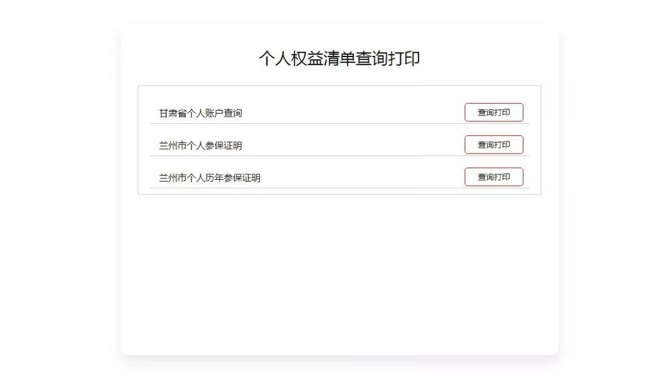Screen dimensions: 656x382
Task: Click the divider line under 甘肃省个人账户查询
Action: [339, 123]
